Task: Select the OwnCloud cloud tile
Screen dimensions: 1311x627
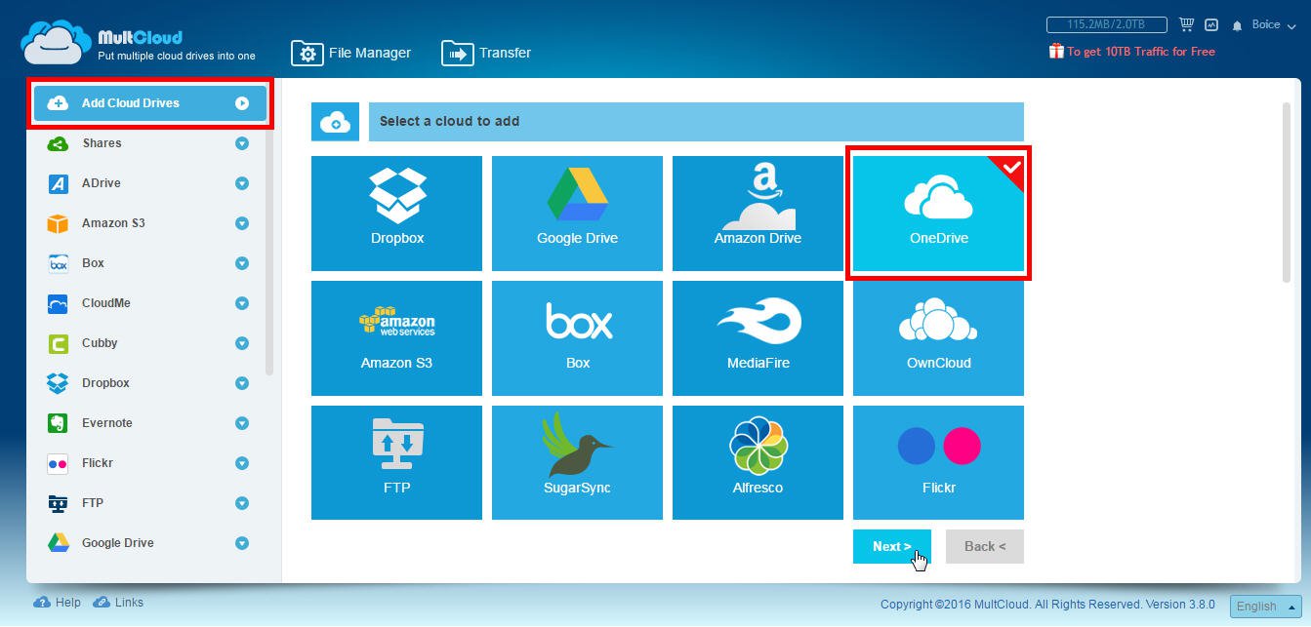Action: pos(938,338)
